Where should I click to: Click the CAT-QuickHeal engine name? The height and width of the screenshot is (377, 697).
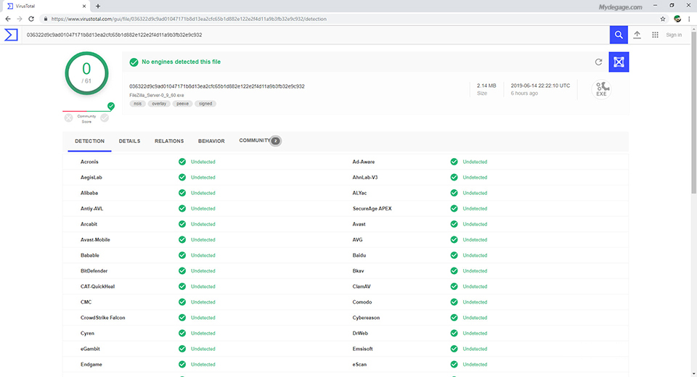click(x=97, y=286)
